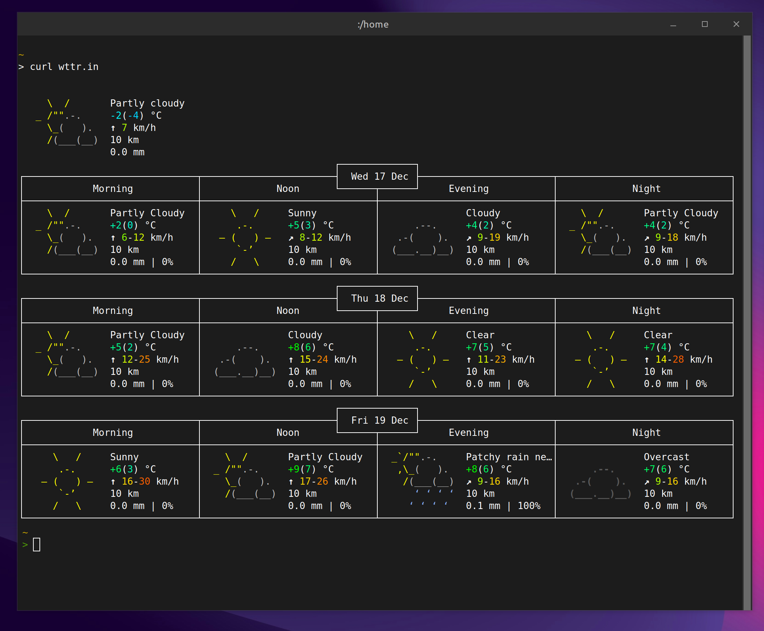
Task: Minimize the terminal window
Action: (x=673, y=24)
